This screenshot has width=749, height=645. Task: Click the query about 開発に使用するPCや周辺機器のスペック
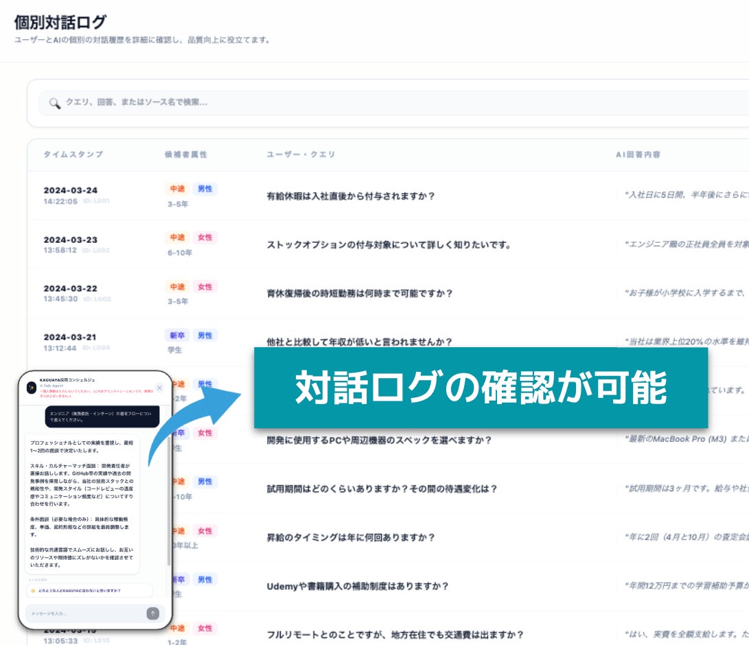coord(379,441)
